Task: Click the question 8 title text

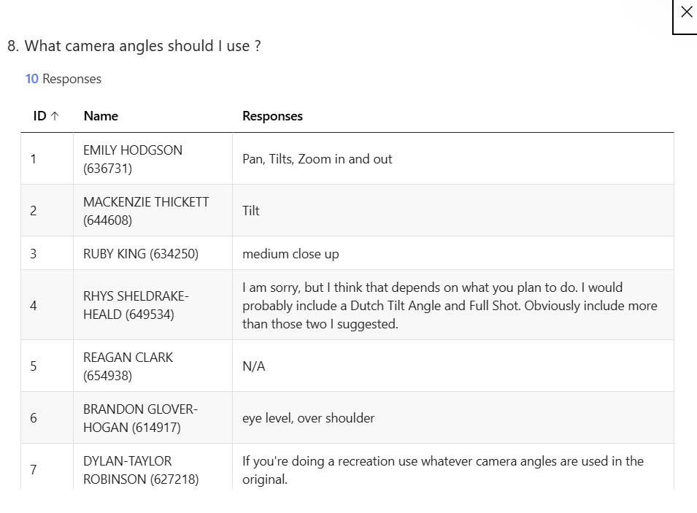Action: pos(134,46)
